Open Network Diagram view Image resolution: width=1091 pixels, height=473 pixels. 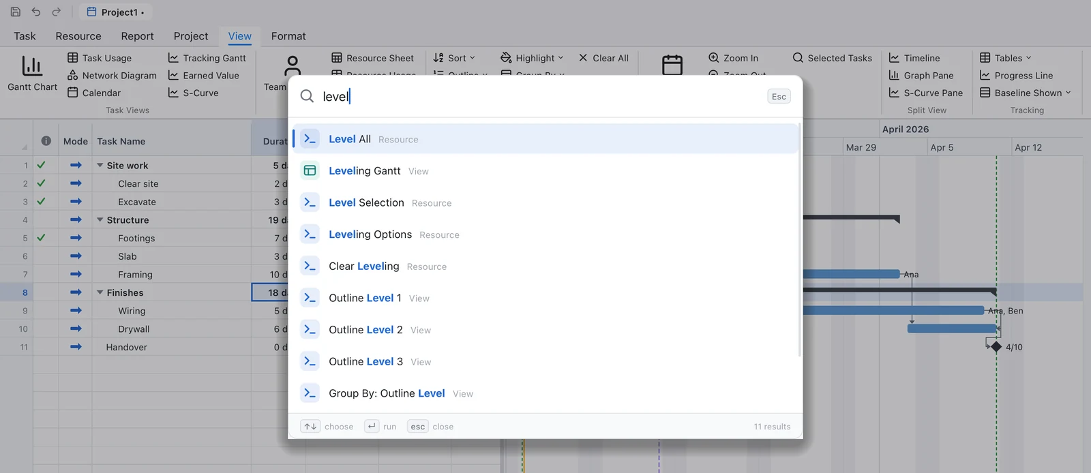tap(112, 76)
